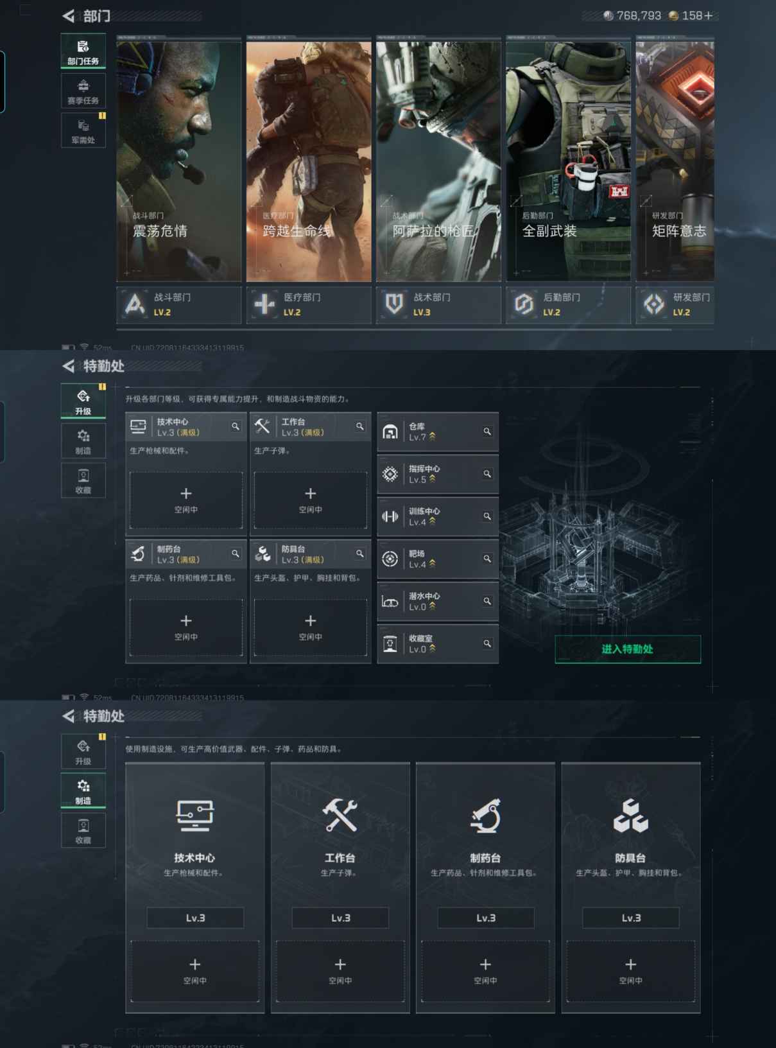Click the horizontal scrollbar below department cards

[394, 329]
